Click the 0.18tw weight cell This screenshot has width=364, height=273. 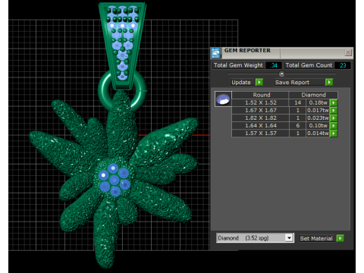[318, 102]
